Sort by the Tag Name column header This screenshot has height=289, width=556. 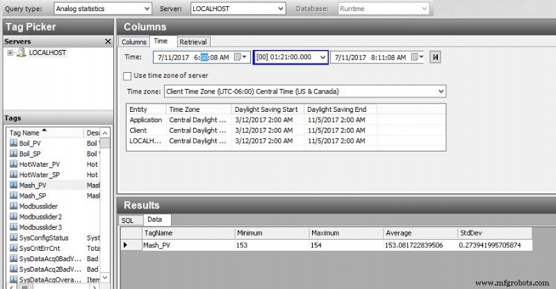click(x=28, y=132)
